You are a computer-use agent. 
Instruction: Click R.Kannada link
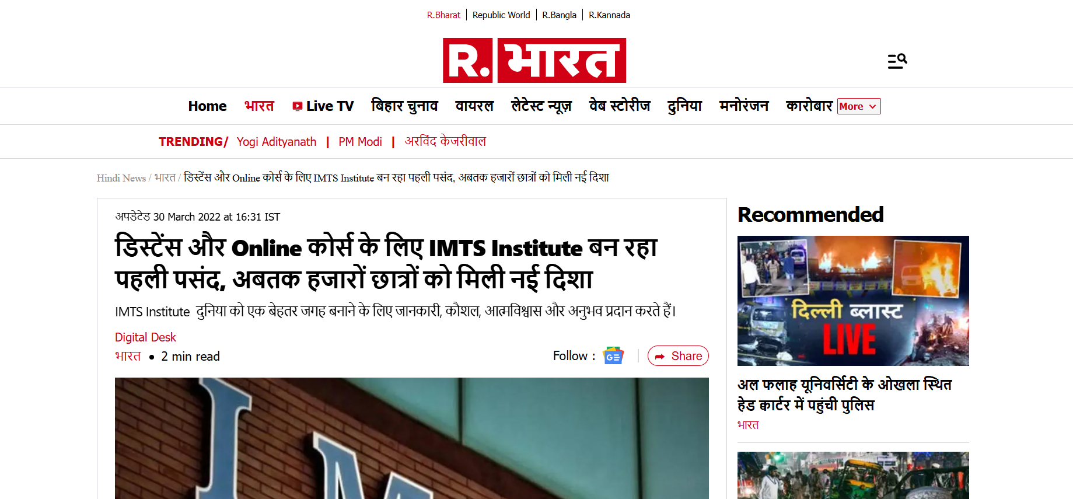point(609,15)
